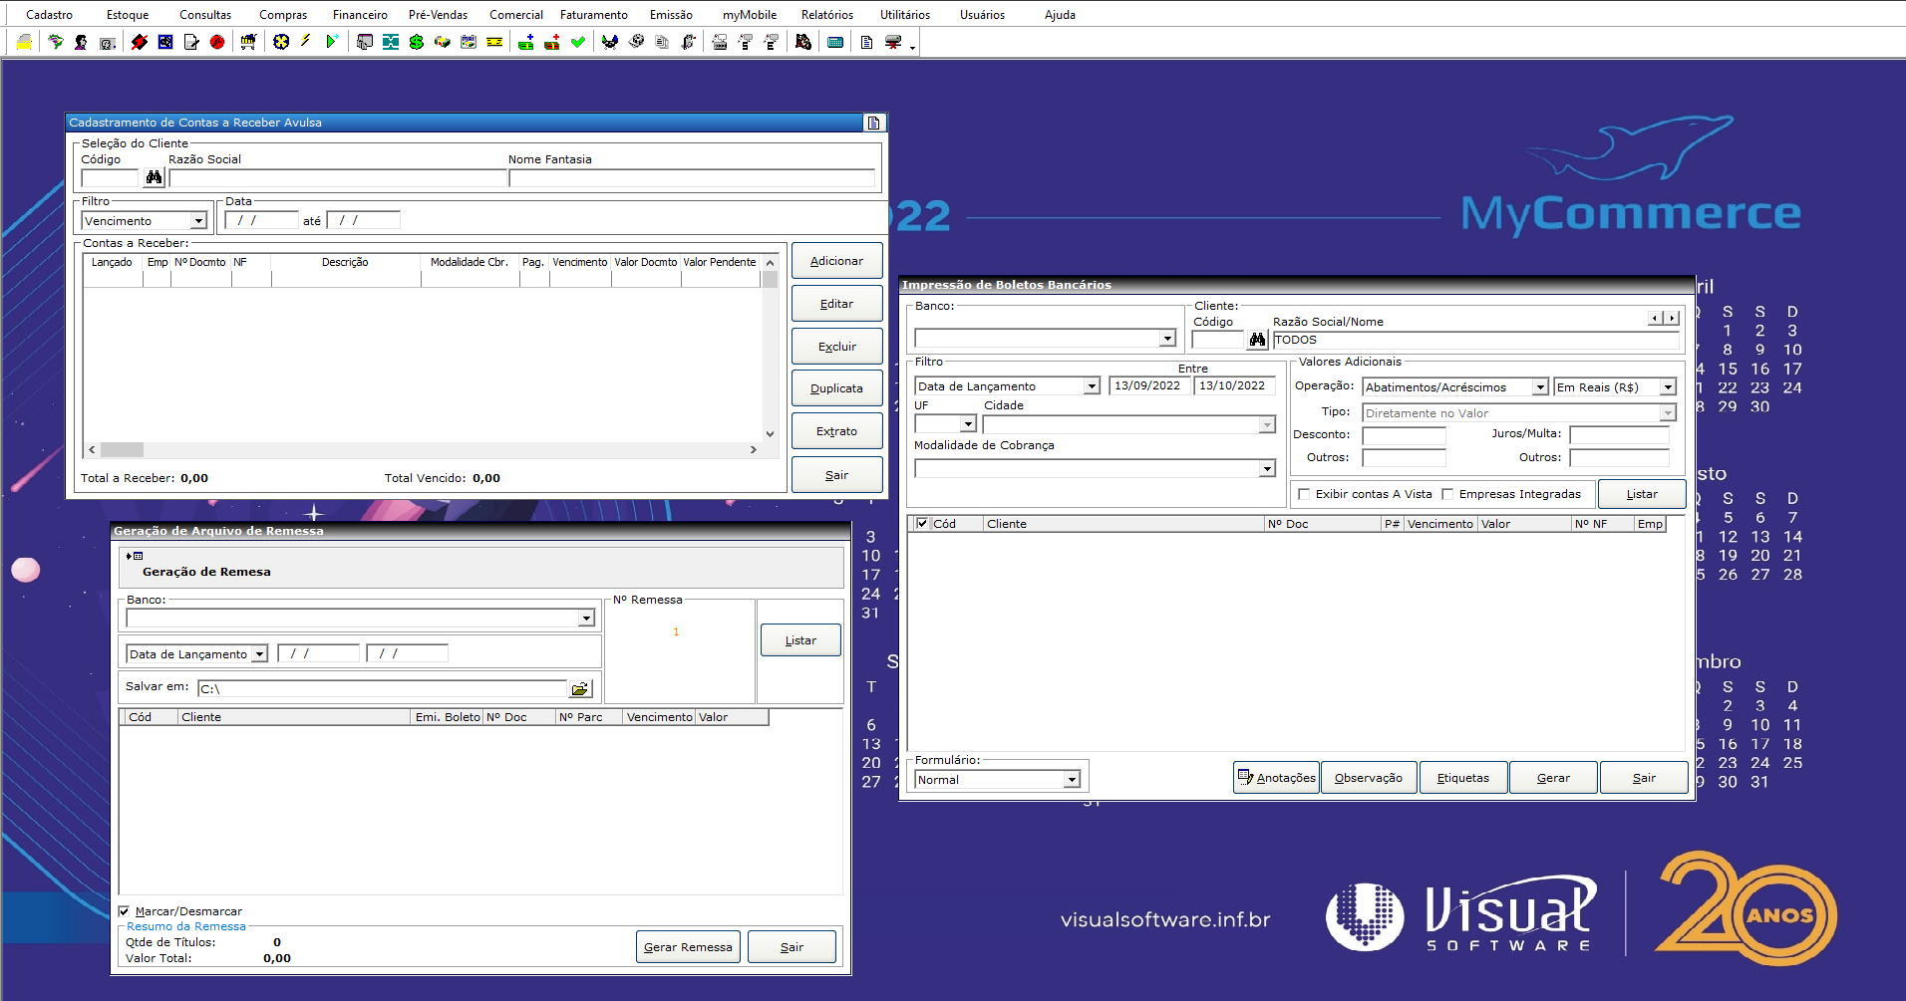Click the green dollar sign toolbar icon

417,42
